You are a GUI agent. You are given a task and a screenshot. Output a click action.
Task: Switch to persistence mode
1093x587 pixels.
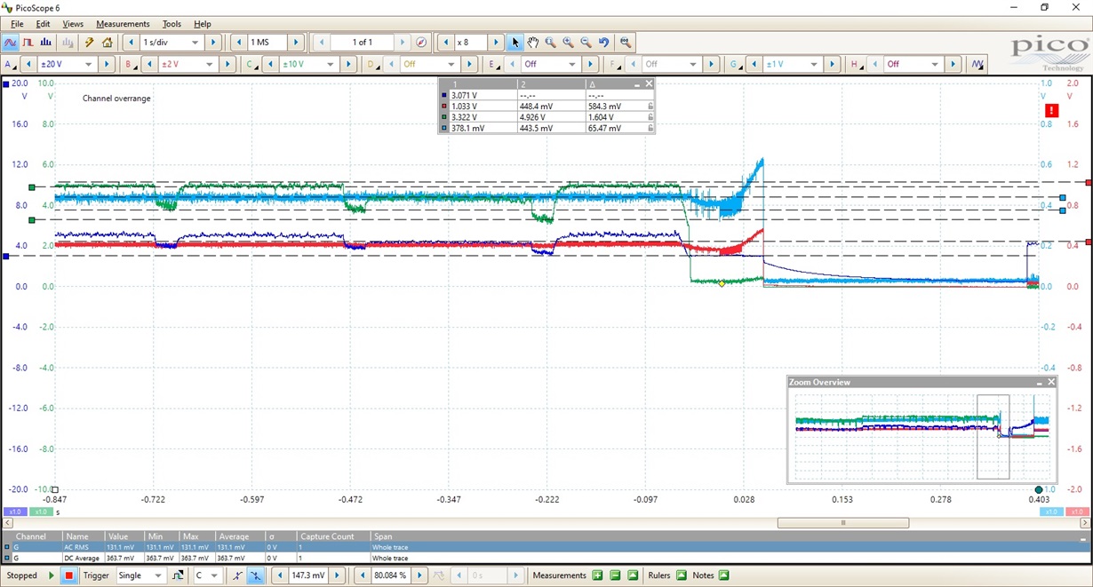[x=28, y=42]
